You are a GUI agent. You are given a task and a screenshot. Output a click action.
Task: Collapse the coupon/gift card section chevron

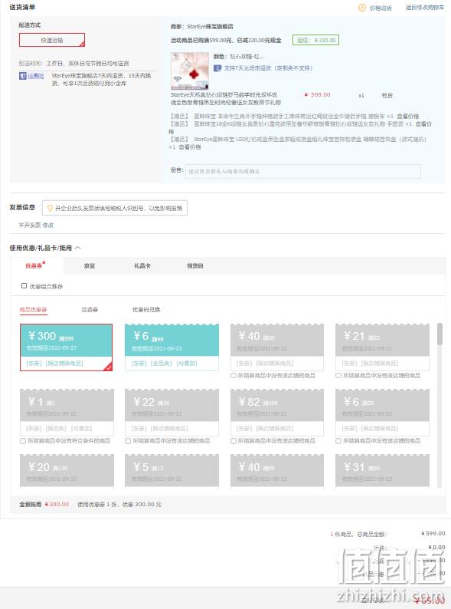[78, 248]
